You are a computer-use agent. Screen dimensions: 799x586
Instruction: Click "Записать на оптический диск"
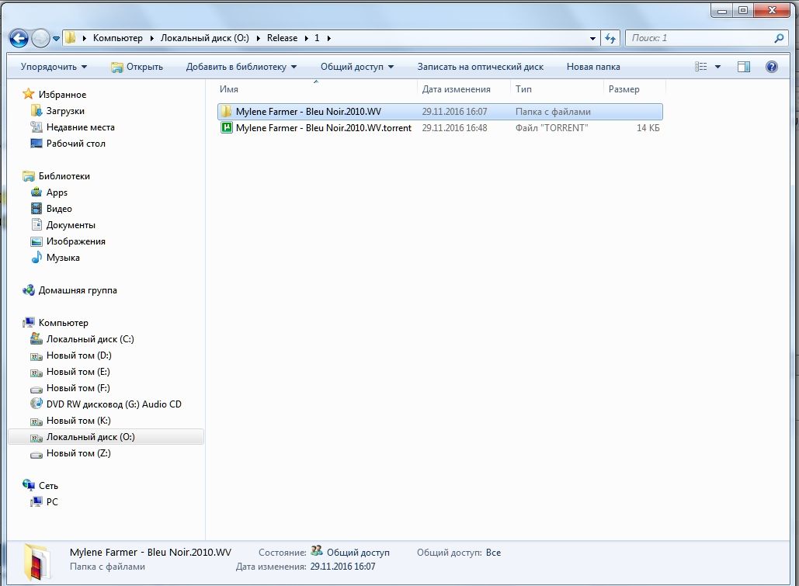click(480, 67)
